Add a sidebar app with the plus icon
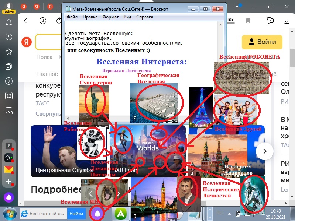Image resolution: width=312 pixels, height=221 pixels. (9, 182)
